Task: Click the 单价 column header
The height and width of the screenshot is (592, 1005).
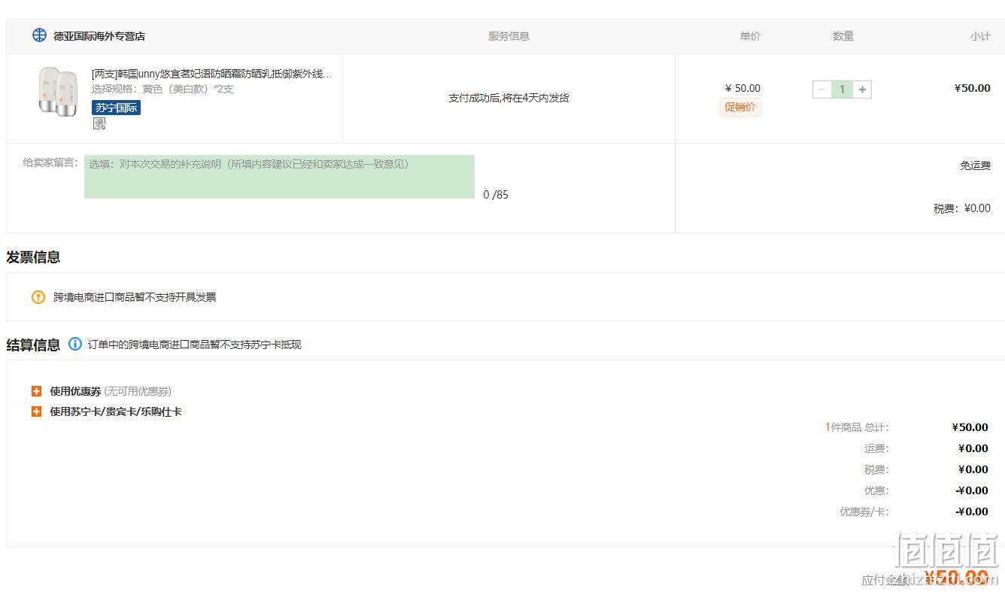Action: pos(750,36)
